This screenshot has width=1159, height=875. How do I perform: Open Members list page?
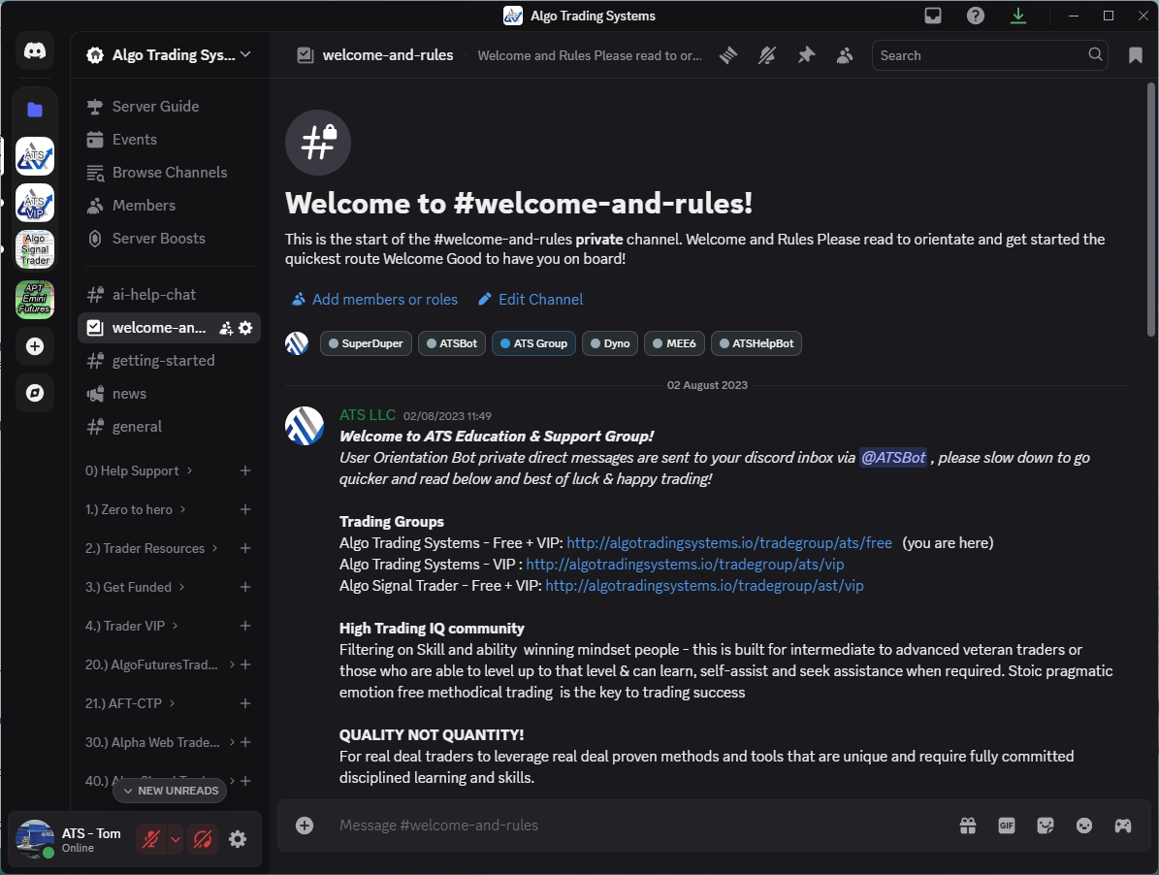pyautogui.click(x=170, y=206)
